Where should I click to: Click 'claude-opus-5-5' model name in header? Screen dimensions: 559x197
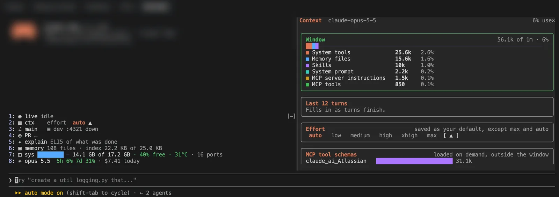352,21
